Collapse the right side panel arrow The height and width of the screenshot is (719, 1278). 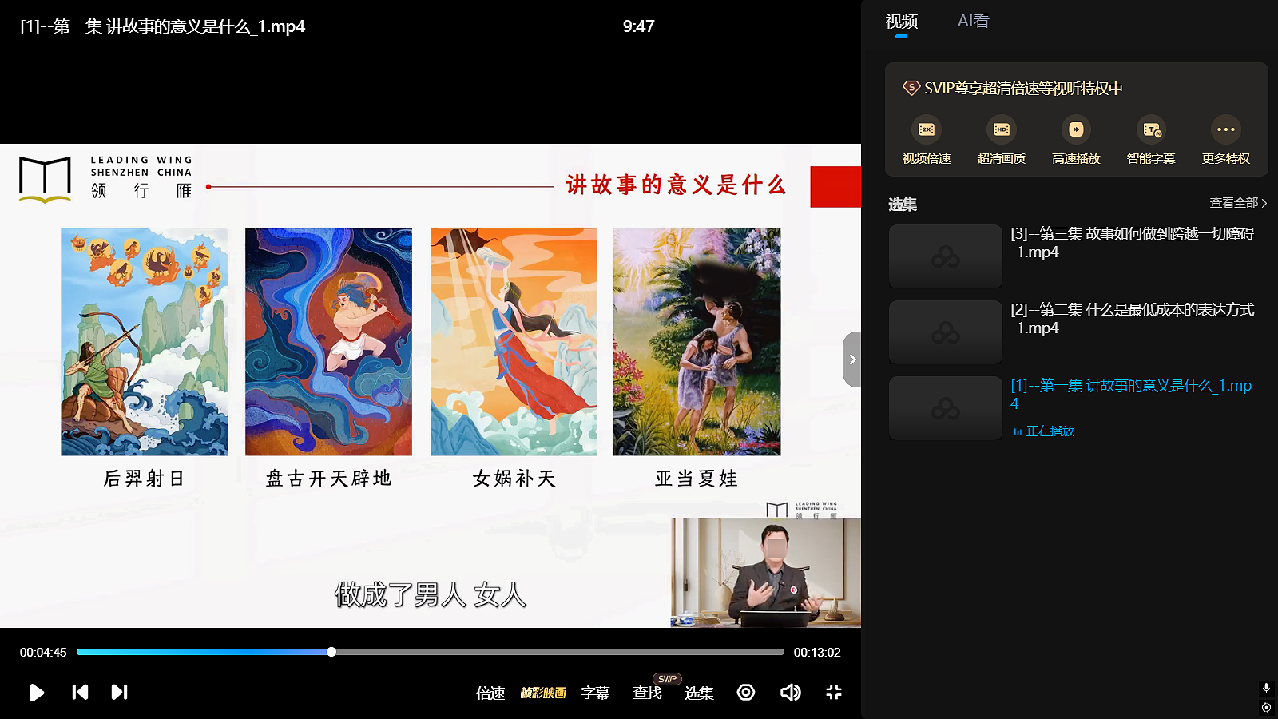point(852,359)
